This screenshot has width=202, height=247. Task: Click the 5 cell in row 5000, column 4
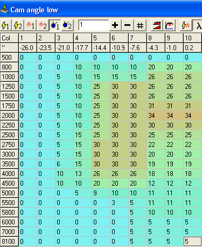click(83, 193)
